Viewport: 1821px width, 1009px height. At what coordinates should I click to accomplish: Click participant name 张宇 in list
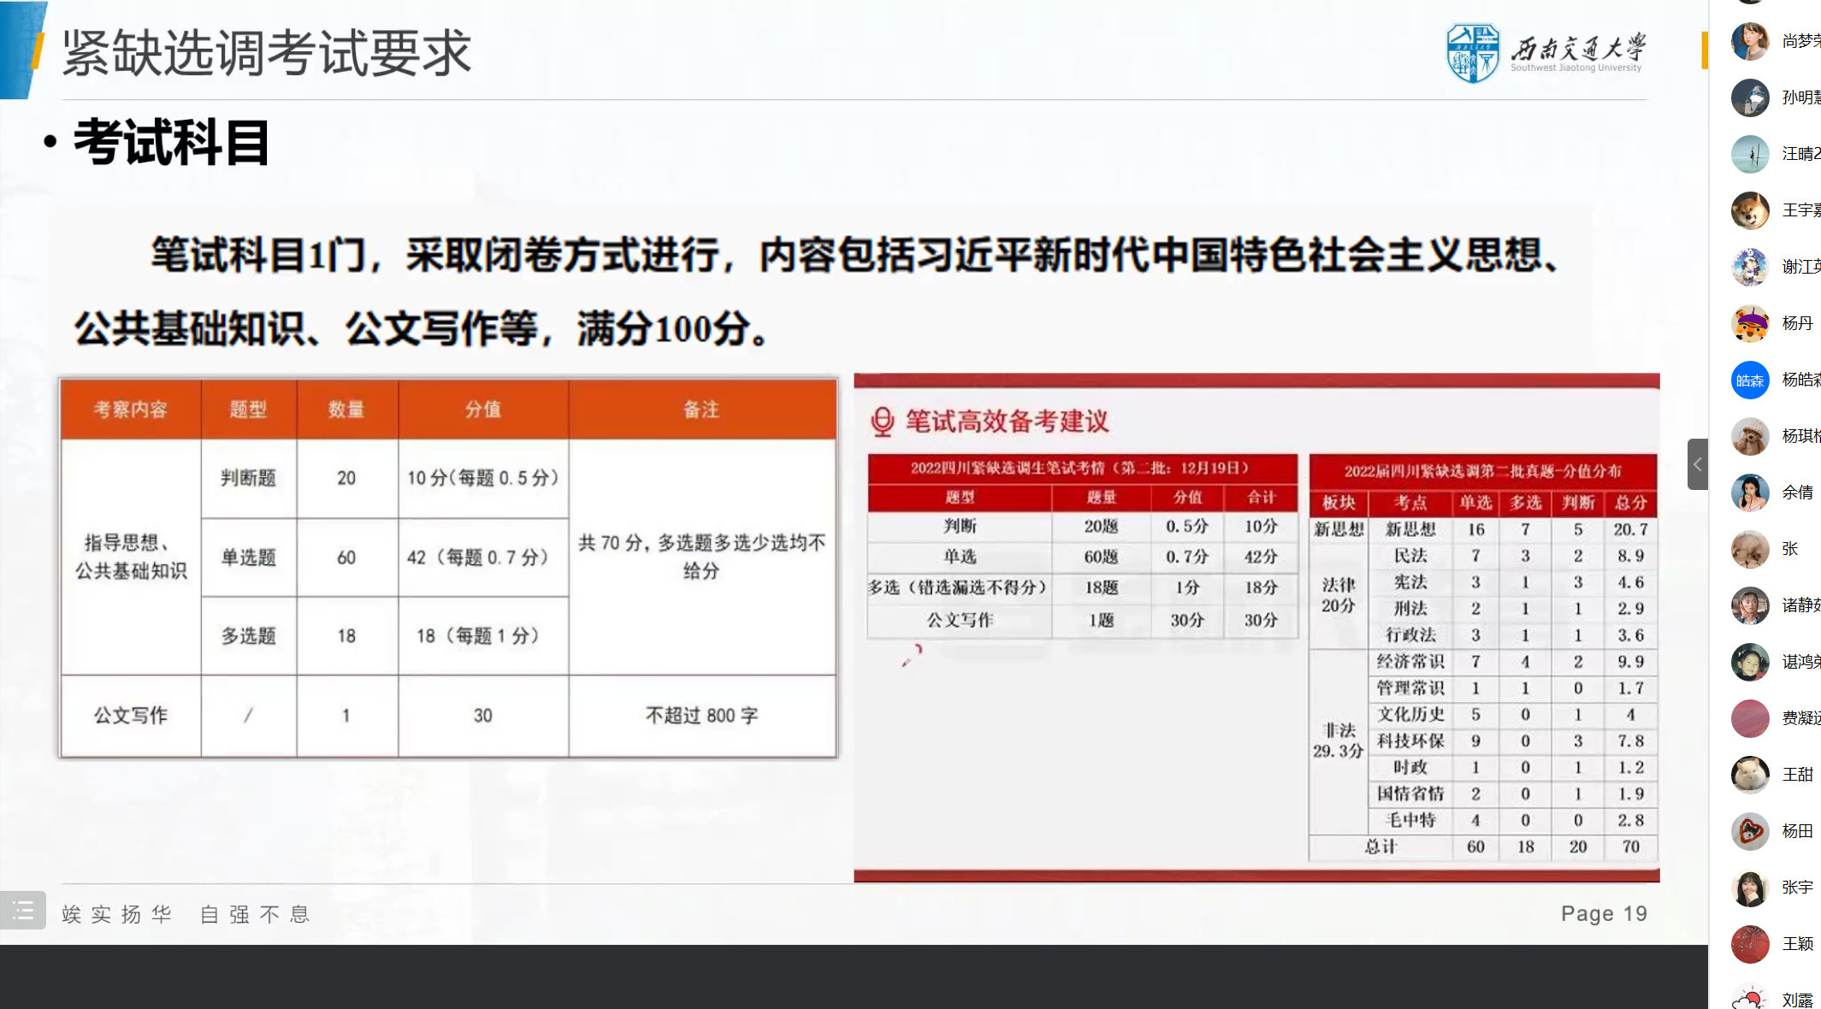1797,888
